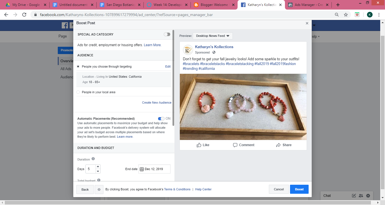Screen dimensions: 385x205
Task: Click the site padlock icon
Action: point(36,15)
